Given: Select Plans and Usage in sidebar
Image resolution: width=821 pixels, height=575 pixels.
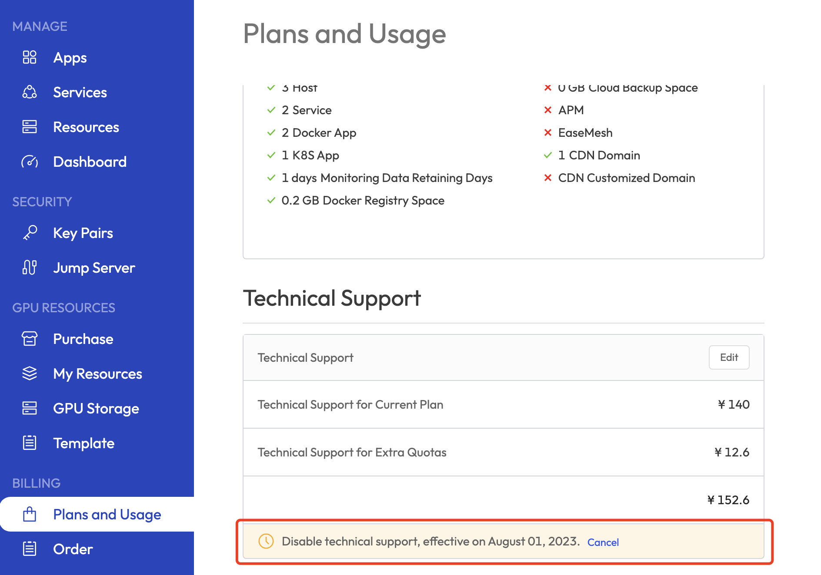Looking at the screenshot, I should (x=107, y=514).
